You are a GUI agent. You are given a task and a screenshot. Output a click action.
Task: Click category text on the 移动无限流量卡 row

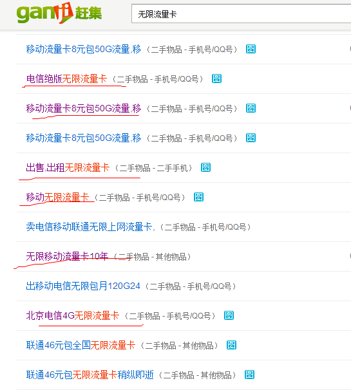pyautogui.click(x=140, y=198)
